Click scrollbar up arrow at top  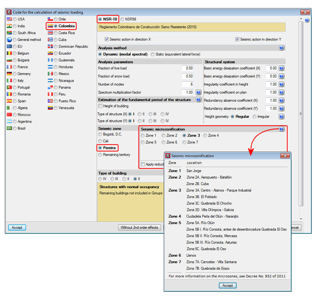tap(301, 19)
